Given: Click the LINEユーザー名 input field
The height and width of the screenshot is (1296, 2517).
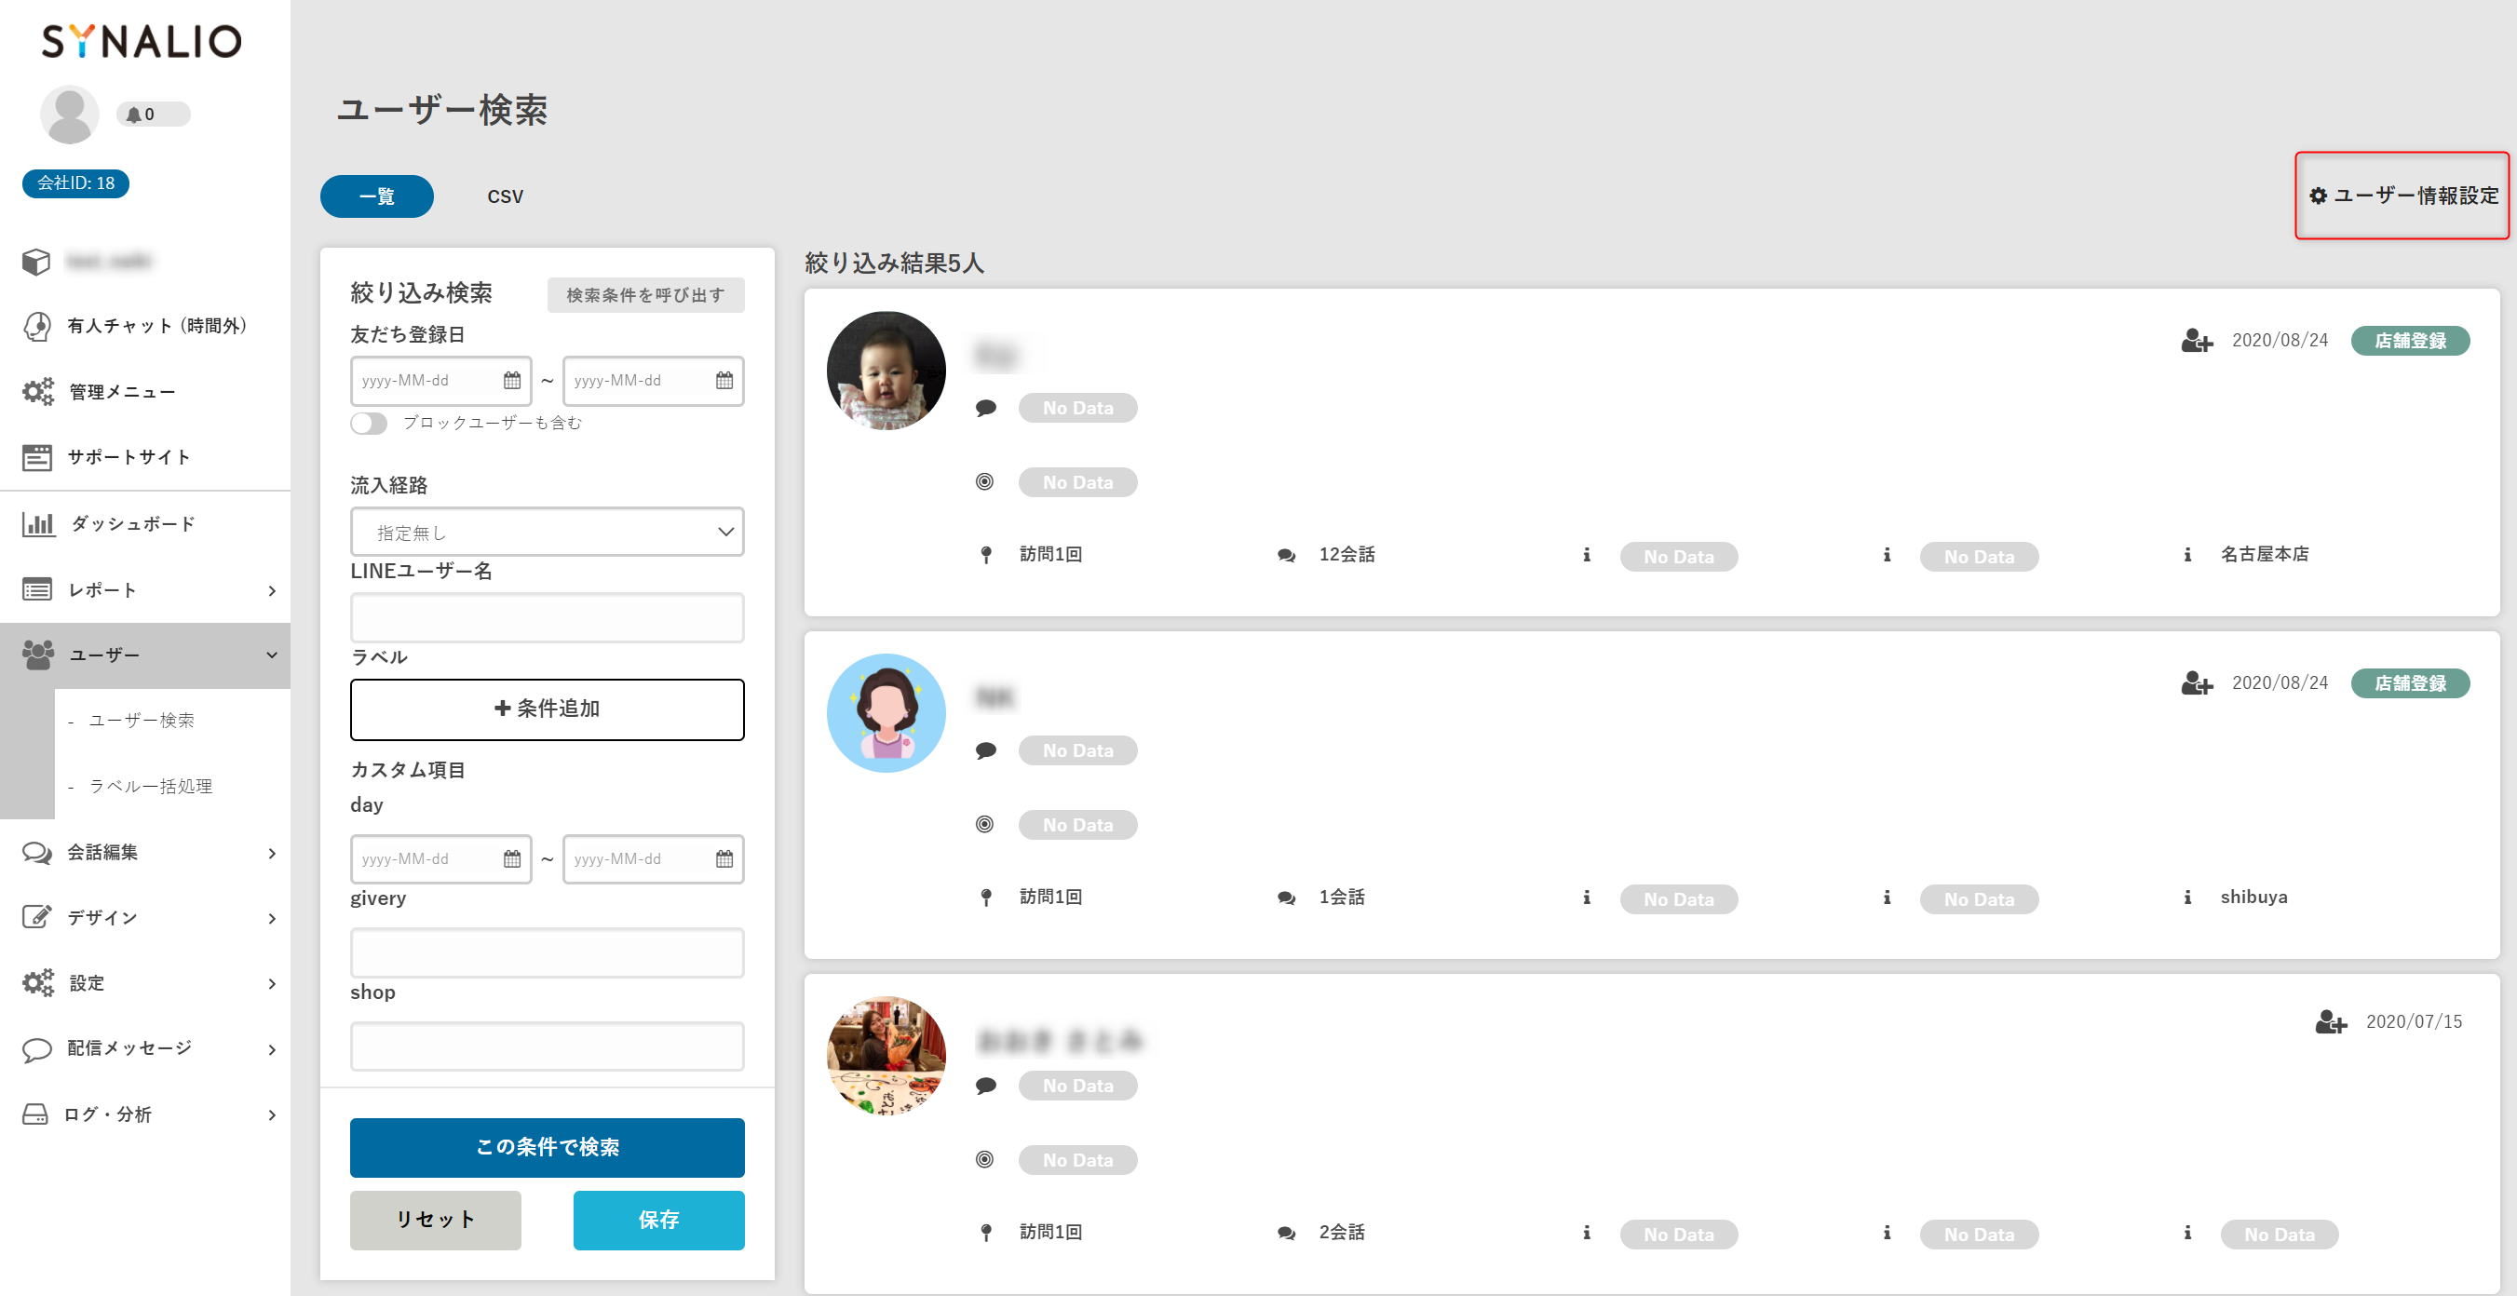Looking at the screenshot, I should pos(547,617).
